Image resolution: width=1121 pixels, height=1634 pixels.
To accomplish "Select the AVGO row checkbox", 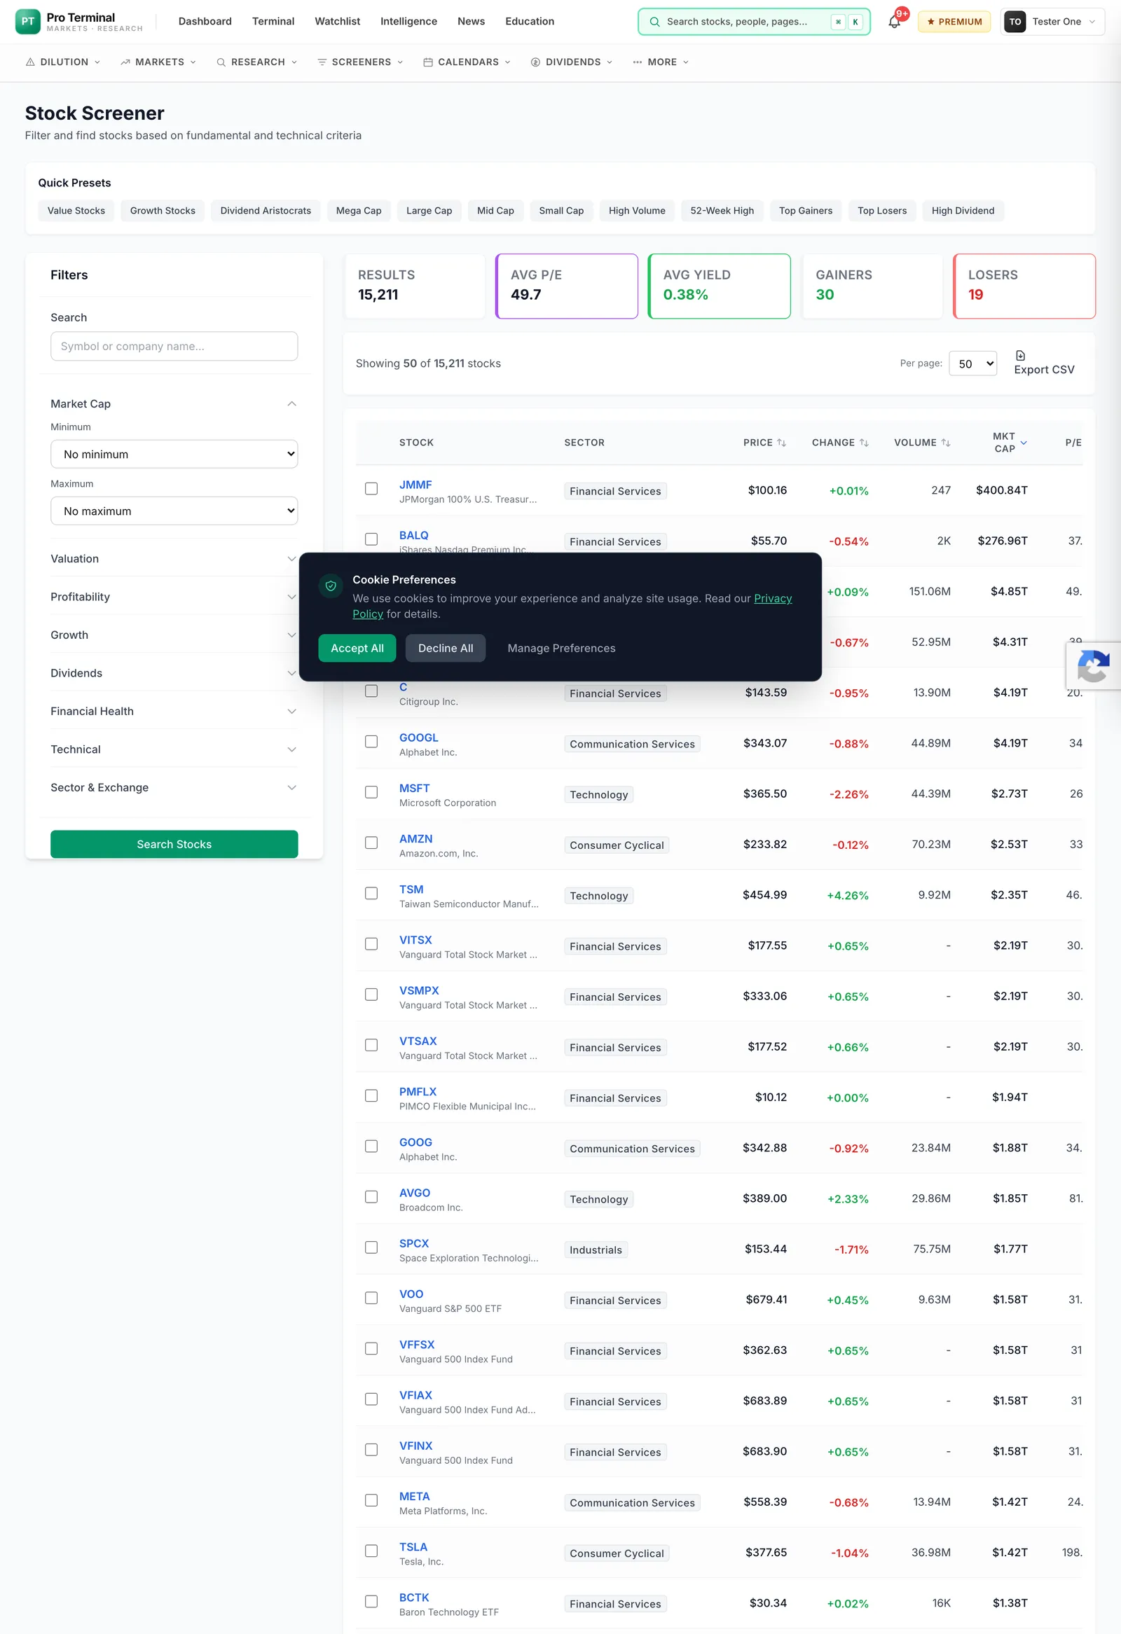I will pyautogui.click(x=371, y=1198).
